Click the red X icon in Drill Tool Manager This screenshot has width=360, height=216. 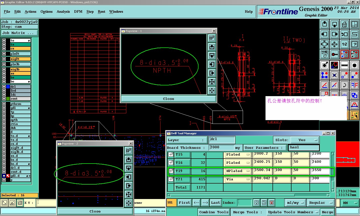click(x=271, y=203)
